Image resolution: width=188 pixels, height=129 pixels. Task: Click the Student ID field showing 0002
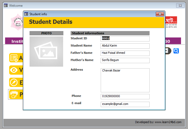[125, 39]
